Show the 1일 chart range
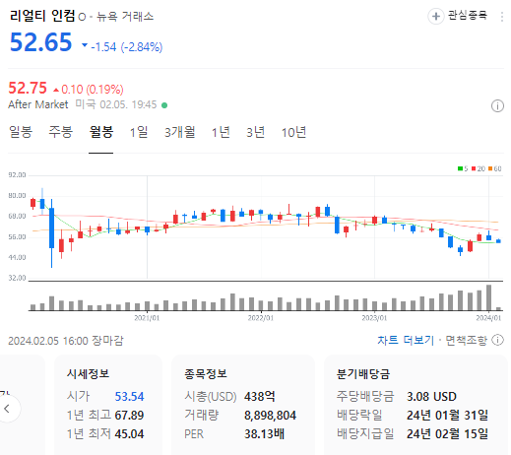 [139, 132]
